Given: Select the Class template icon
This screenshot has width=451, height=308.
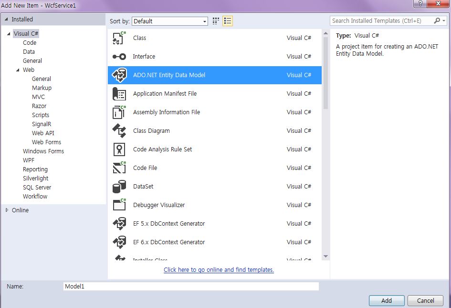Looking at the screenshot, I should pyautogui.click(x=119, y=38).
